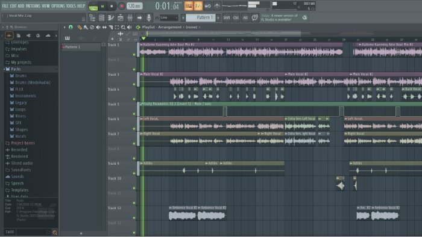Click the red record button
422x237 pixels.
[x=121, y=6]
